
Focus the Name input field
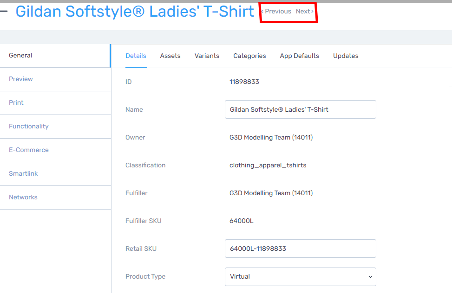tap(301, 109)
